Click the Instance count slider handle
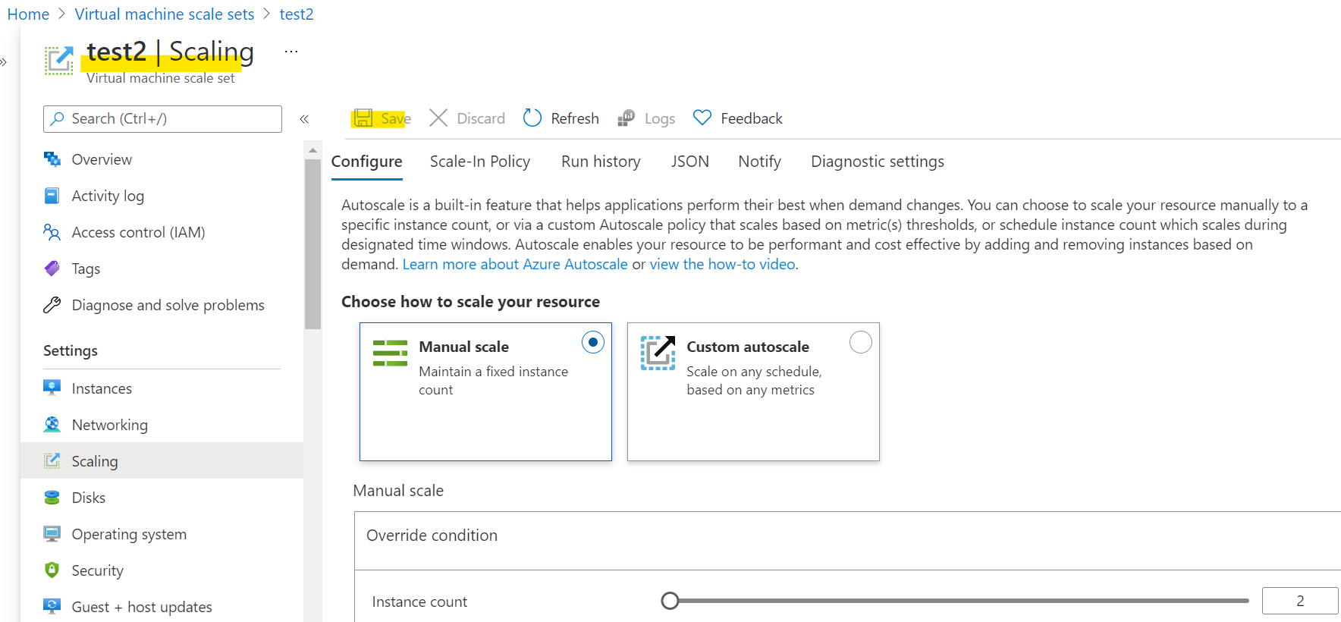This screenshot has width=1341, height=622. tap(670, 601)
